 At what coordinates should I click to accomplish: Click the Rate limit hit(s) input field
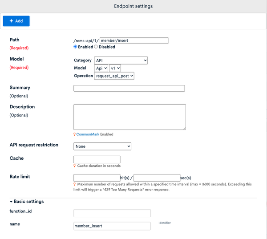pyautogui.click(x=97, y=178)
